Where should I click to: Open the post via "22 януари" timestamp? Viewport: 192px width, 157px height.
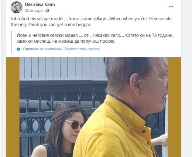(x=34, y=11)
